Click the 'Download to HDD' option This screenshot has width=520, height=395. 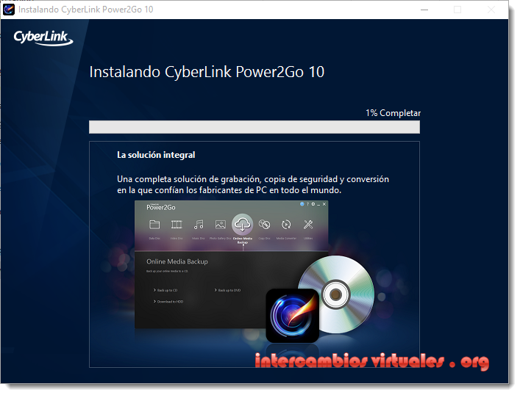click(x=168, y=302)
